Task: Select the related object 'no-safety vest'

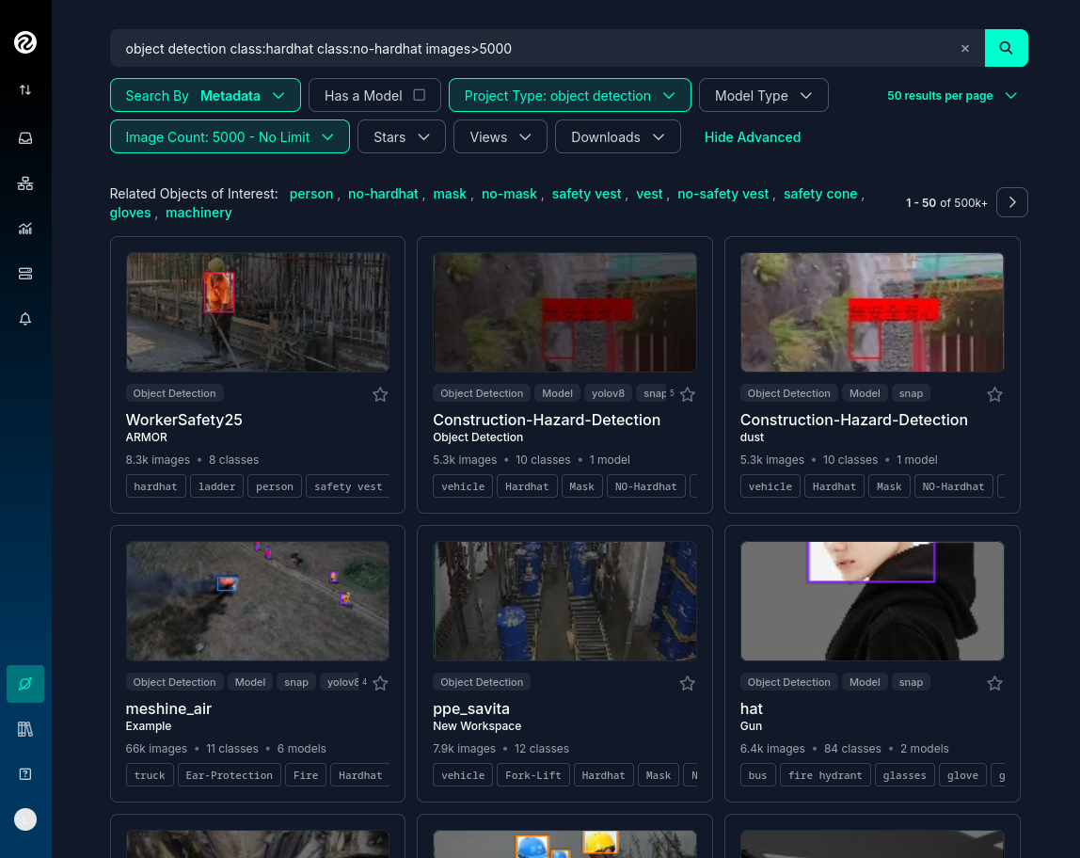Action: [x=723, y=194]
